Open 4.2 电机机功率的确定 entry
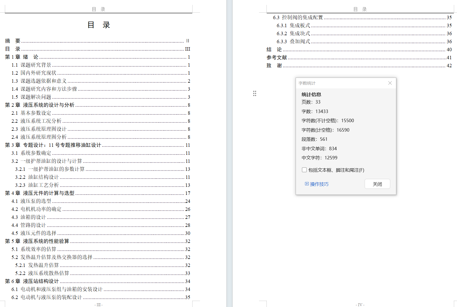Screen dimensions: 457x307 pyautogui.click(x=101, y=209)
